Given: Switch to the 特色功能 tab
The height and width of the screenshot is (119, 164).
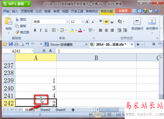Looking at the screenshot, I should [107, 11].
